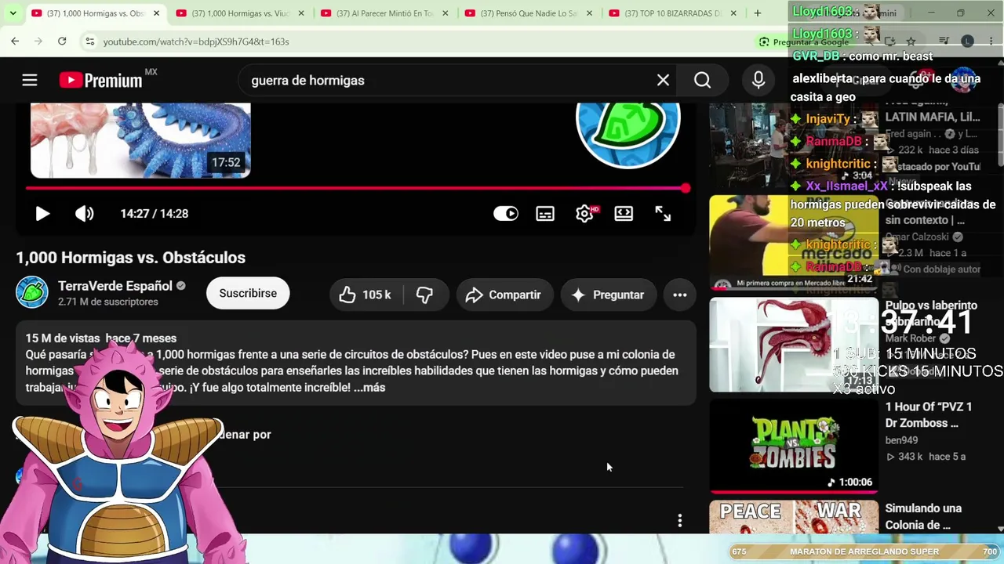Open the Plants vs. Zombies video thumbnail
This screenshot has width=1004, height=564.
coord(794,445)
